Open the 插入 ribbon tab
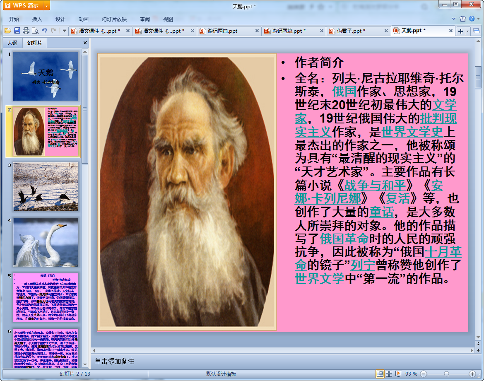The width and height of the screenshot is (484, 381). (37, 19)
